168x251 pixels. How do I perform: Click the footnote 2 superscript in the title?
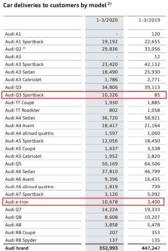(110, 3)
